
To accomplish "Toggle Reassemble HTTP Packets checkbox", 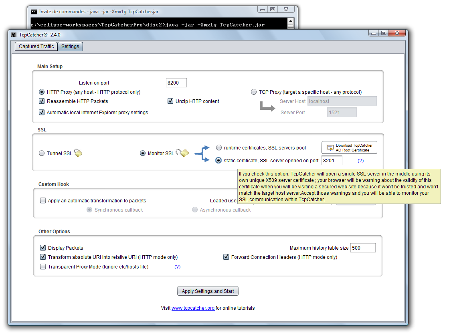I will click(x=42, y=101).
